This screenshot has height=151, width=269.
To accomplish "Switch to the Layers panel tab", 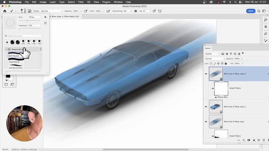I will 208,48.
